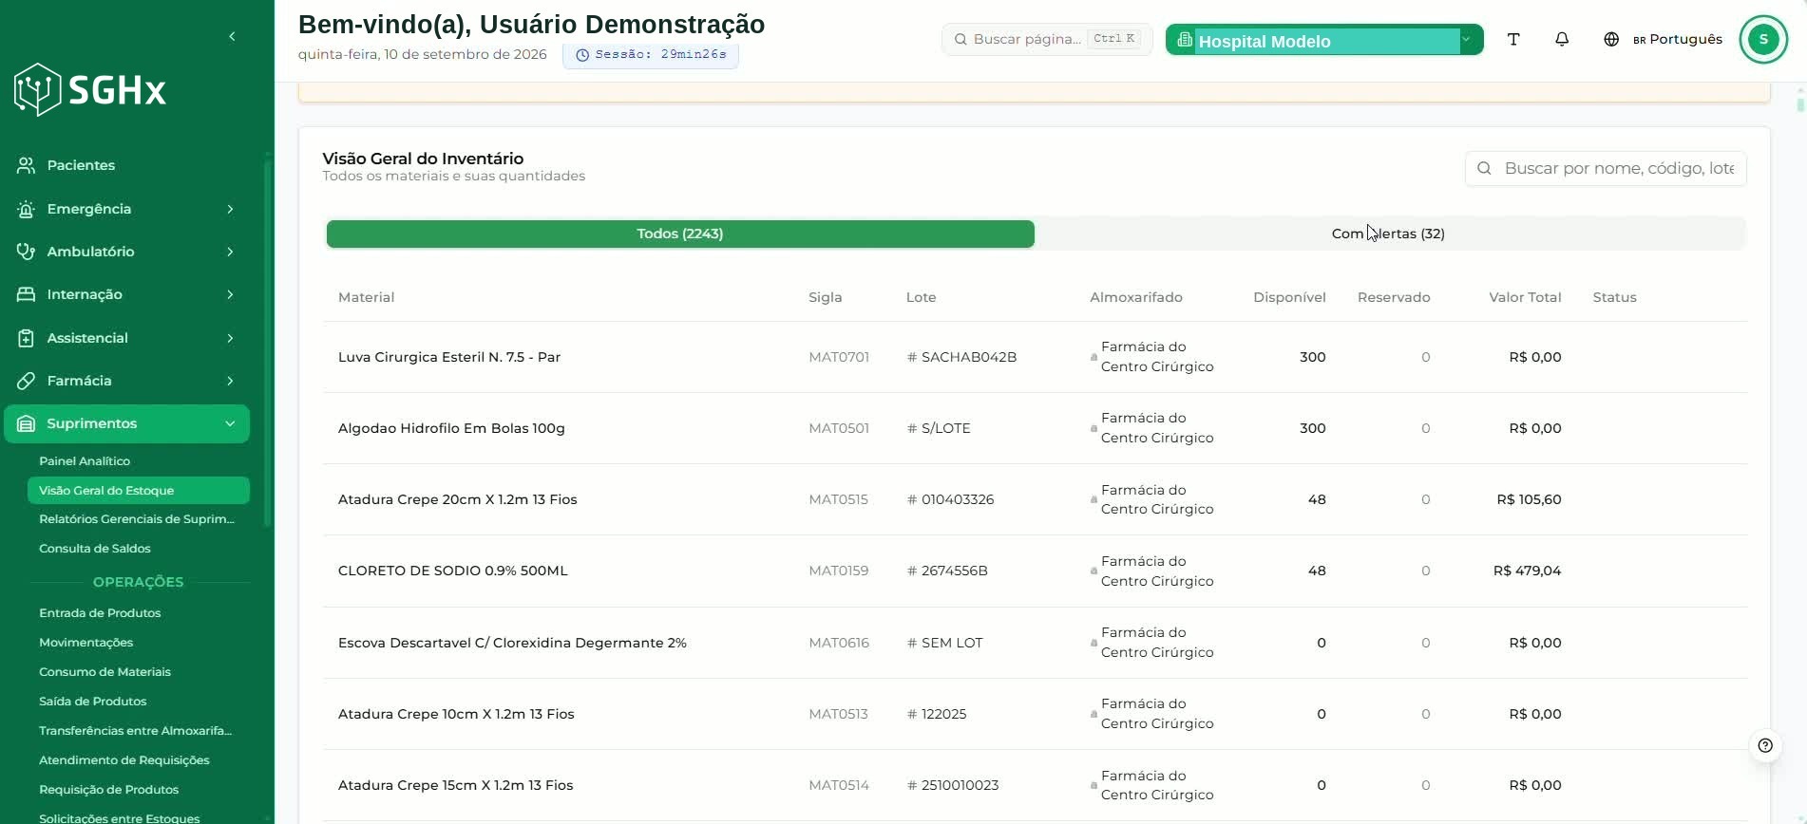This screenshot has height=824, width=1807.
Task: Sort by Material column header
Action: (366, 297)
